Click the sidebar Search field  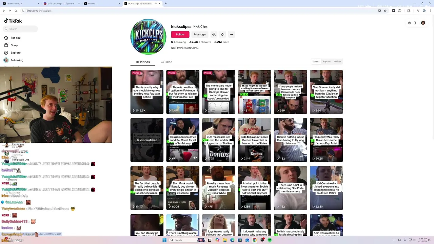click(x=20, y=29)
